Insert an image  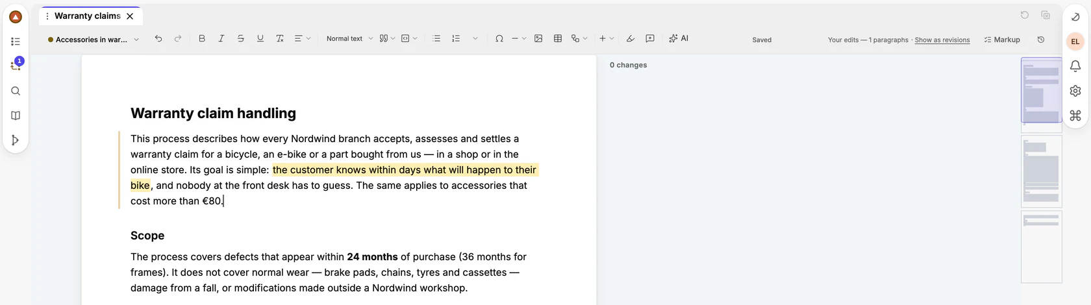(x=538, y=39)
